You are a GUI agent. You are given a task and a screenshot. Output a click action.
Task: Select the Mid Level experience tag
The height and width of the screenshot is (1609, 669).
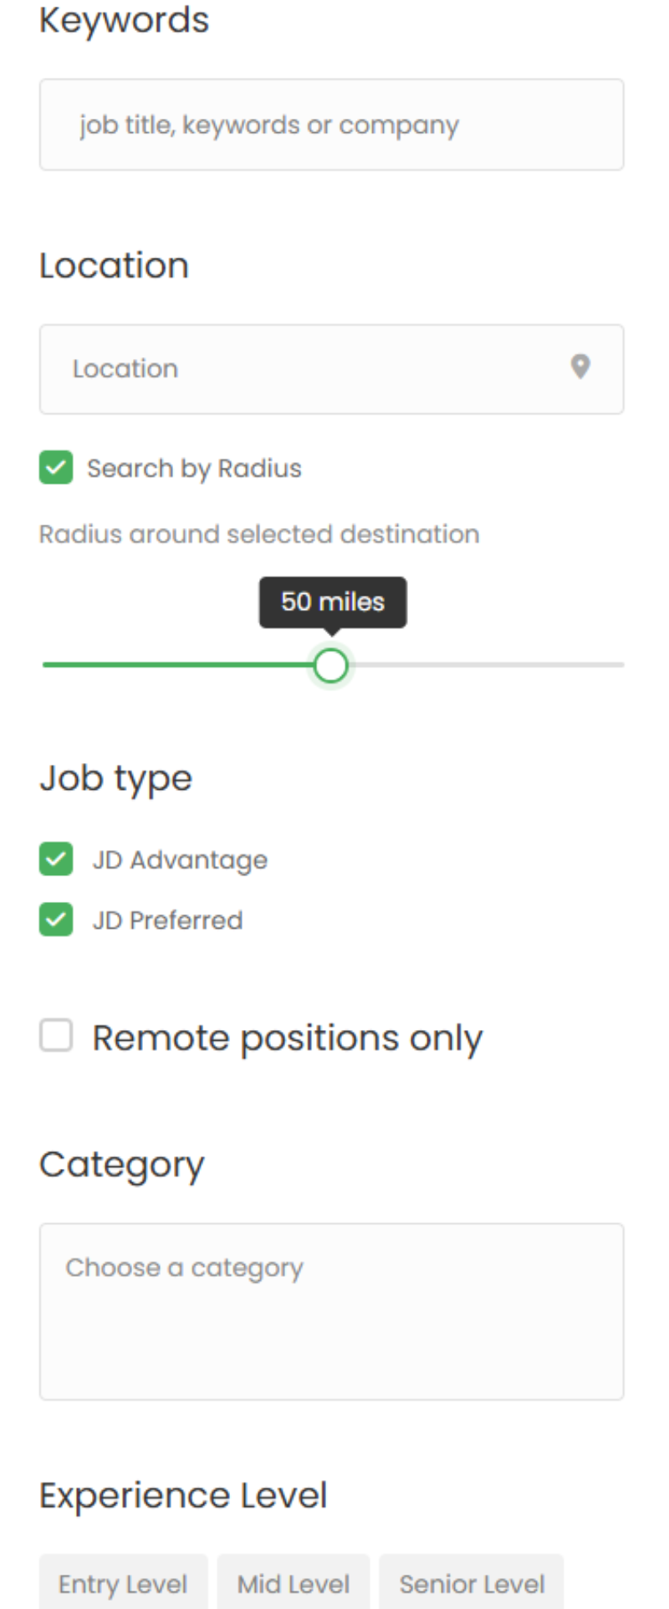(x=294, y=1583)
